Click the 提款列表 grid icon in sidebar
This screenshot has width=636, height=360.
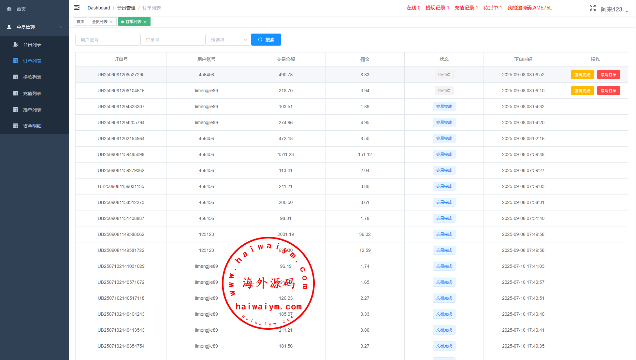tap(16, 77)
